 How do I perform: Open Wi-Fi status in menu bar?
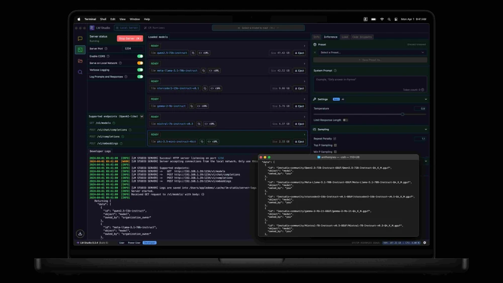point(382,19)
